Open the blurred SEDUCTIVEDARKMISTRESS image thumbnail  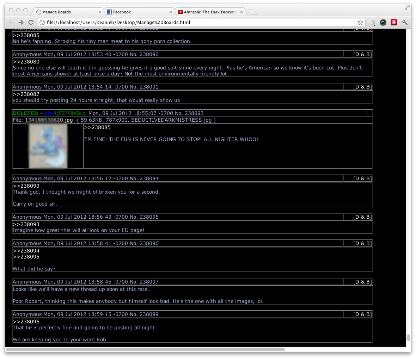pyautogui.click(x=48, y=146)
